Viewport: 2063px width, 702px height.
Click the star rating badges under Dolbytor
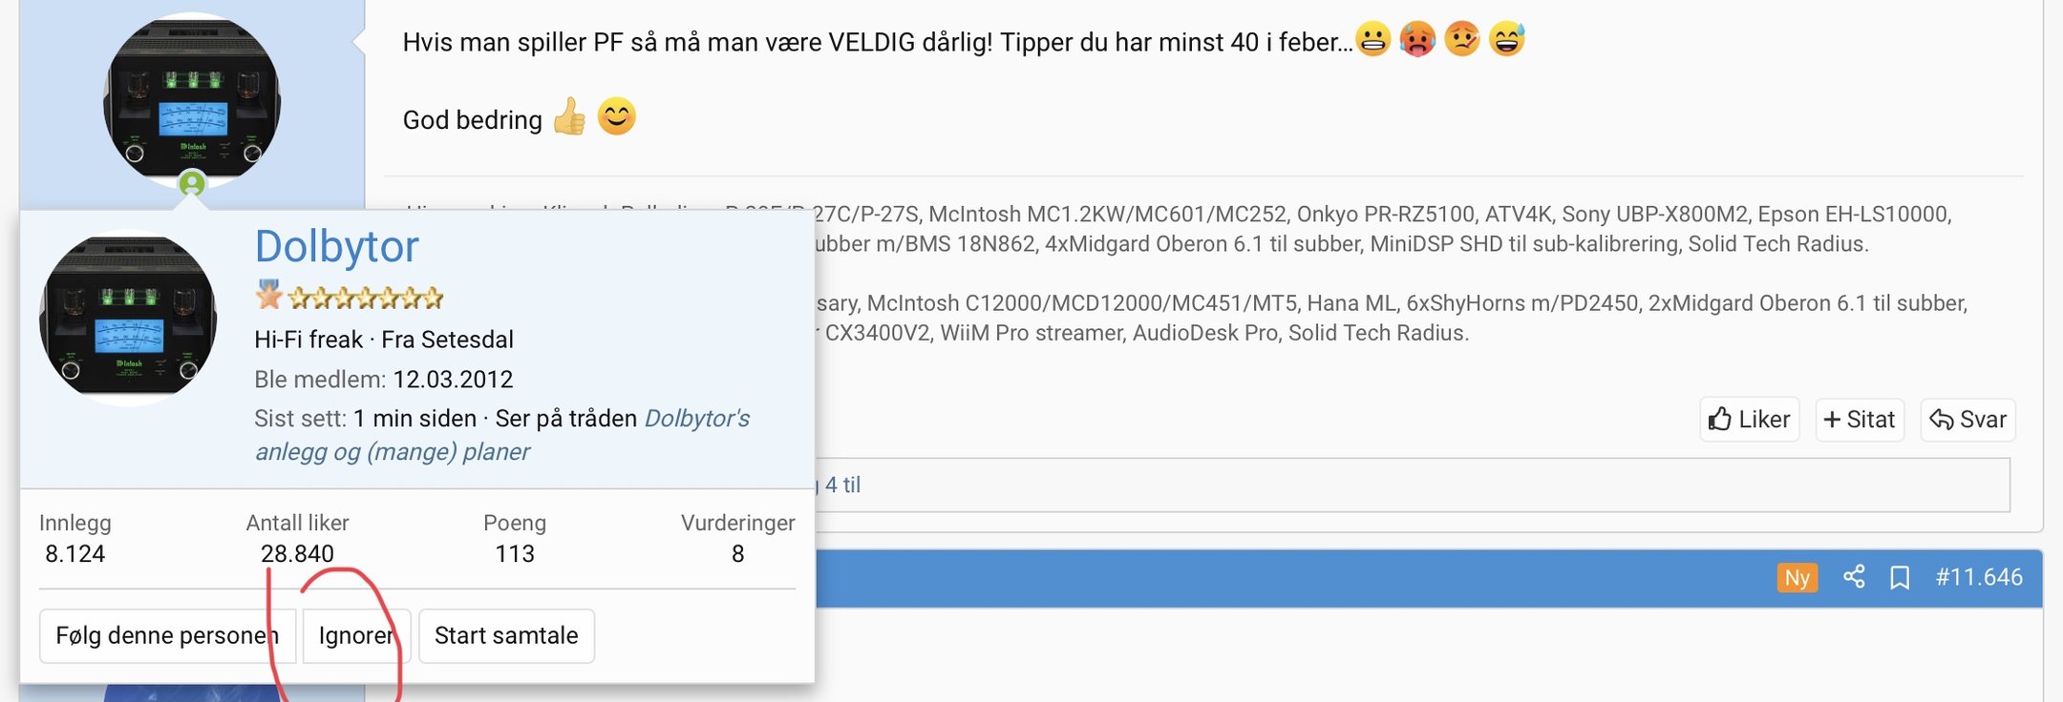pos(350,298)
